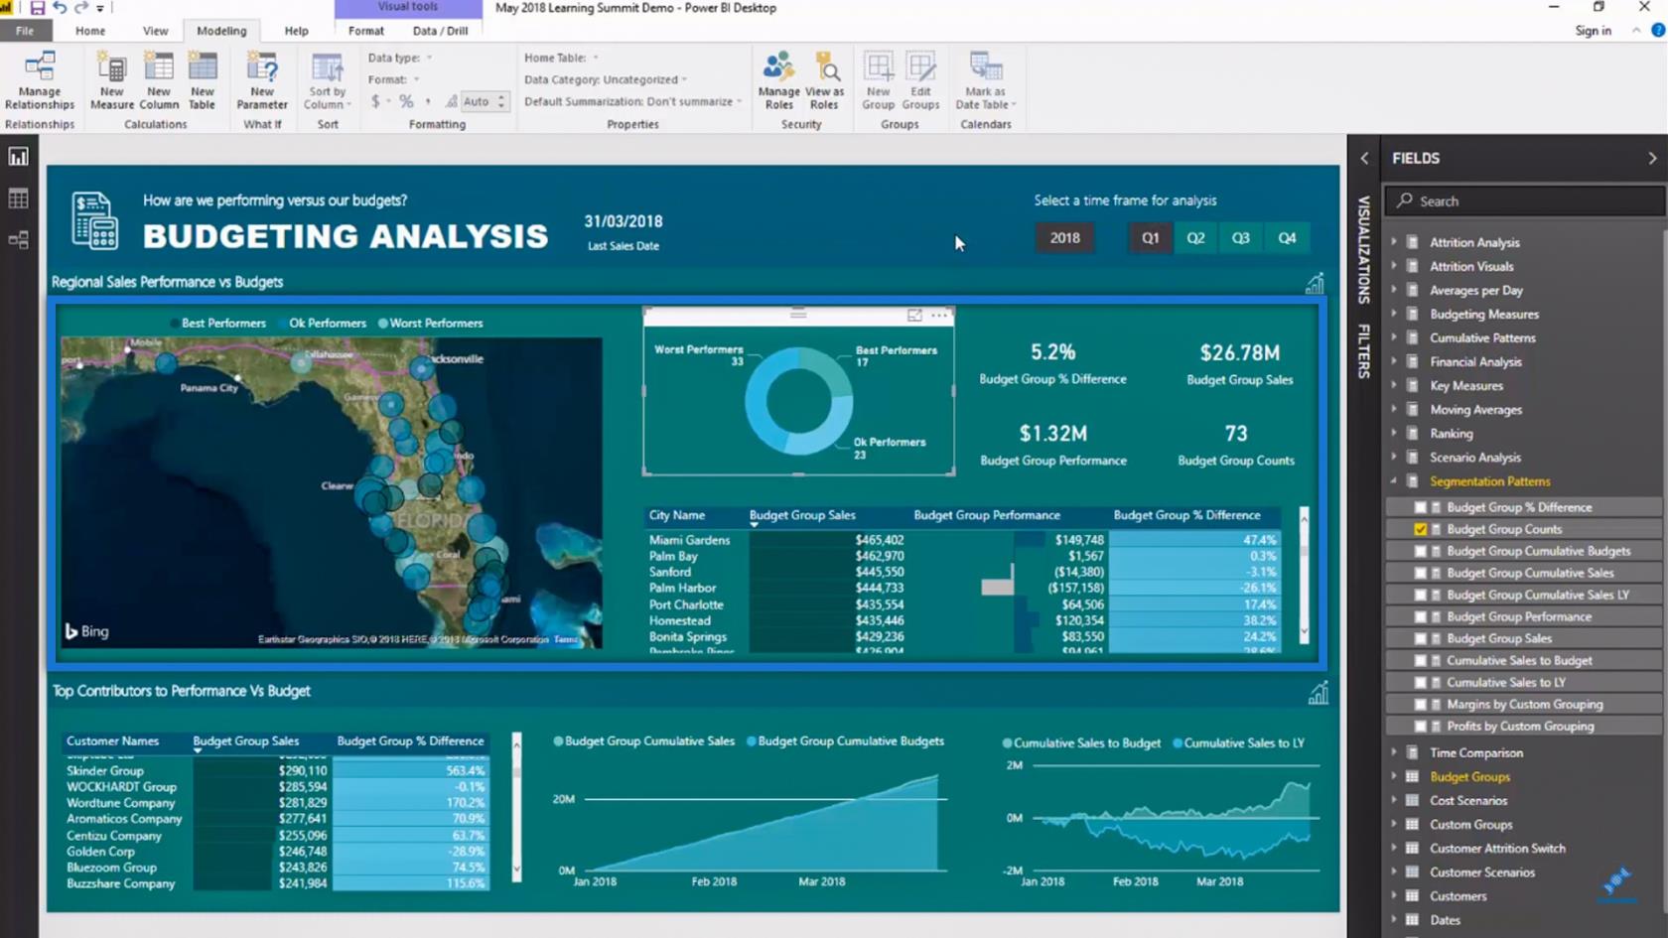Click the customer table vertical scrollbar
This screenshot has width=1668, height=938.
(516, 806)
